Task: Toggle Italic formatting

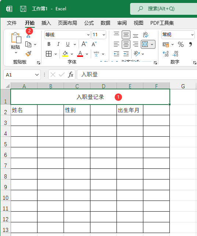Action: point(58,44)
